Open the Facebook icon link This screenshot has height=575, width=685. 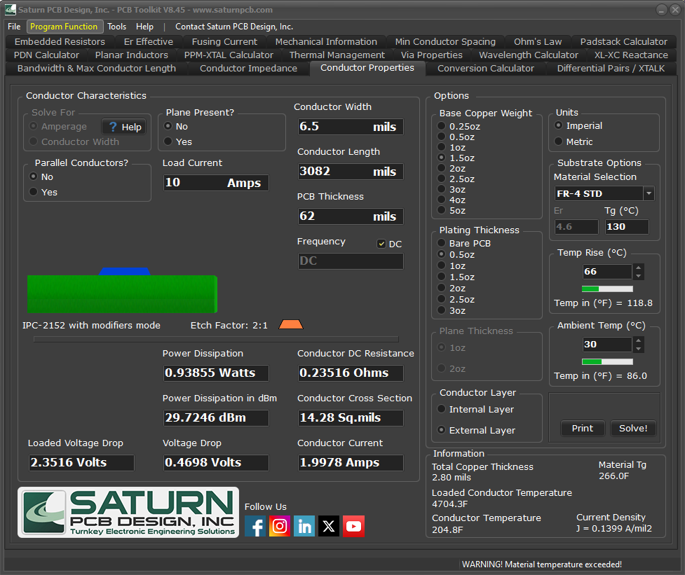click(255, 526)
